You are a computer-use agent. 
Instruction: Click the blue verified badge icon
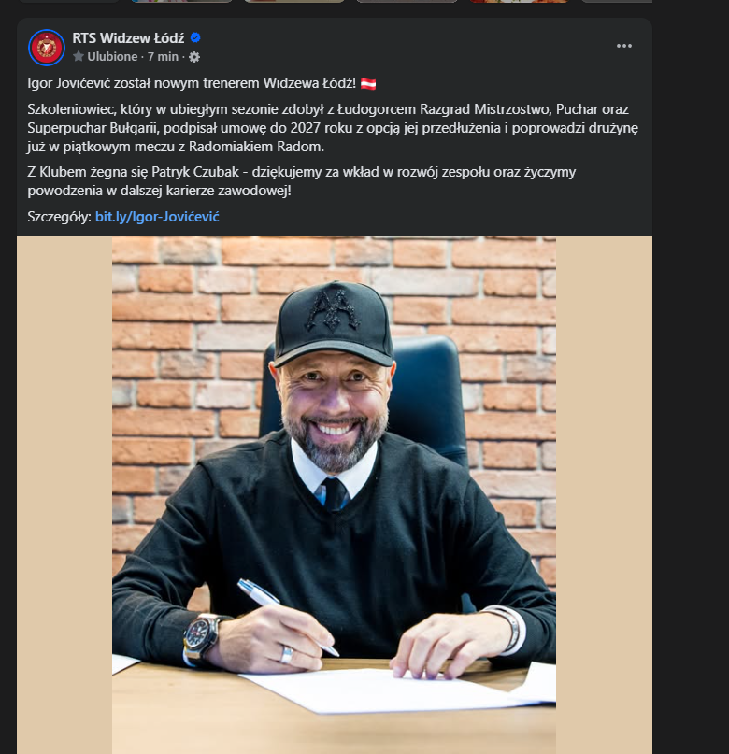(x=196, y=38)
